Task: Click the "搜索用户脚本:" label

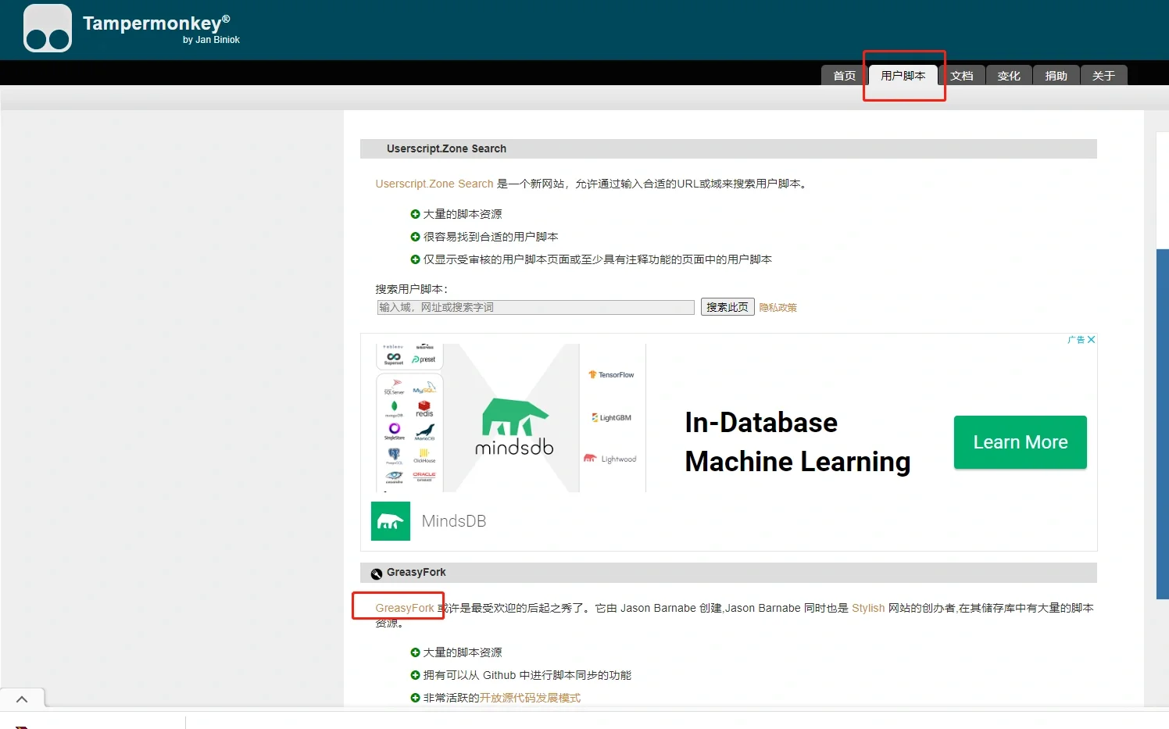Action: [412, 289]
